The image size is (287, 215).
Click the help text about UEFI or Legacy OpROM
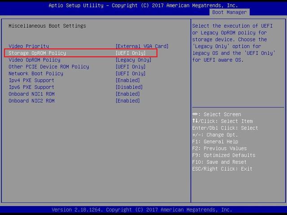[234, 43]
